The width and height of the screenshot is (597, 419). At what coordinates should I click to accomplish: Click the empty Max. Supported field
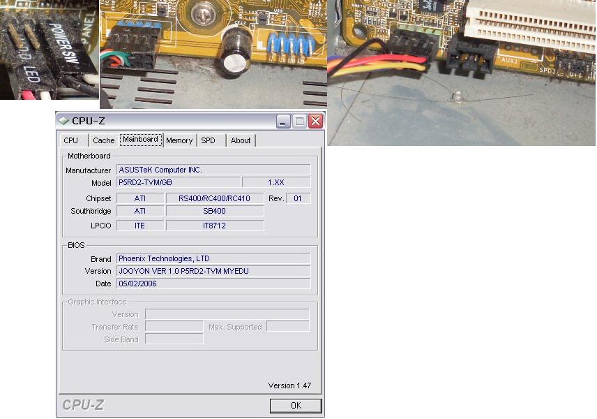click(288, 327)
